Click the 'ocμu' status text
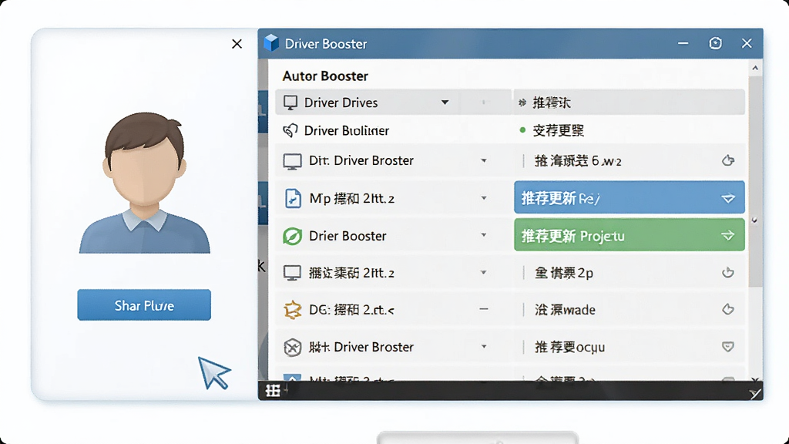 tap(569, 347)
